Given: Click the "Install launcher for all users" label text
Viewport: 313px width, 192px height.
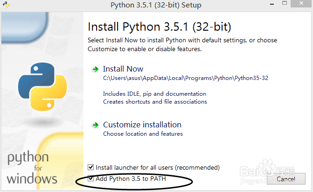Looking at the screenshot, I should tap(157, 167).
